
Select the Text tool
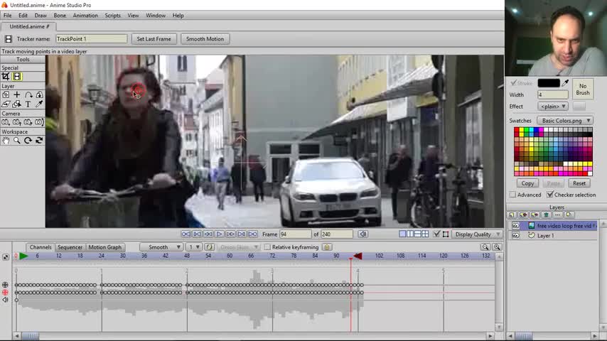[x=28, y=104]
